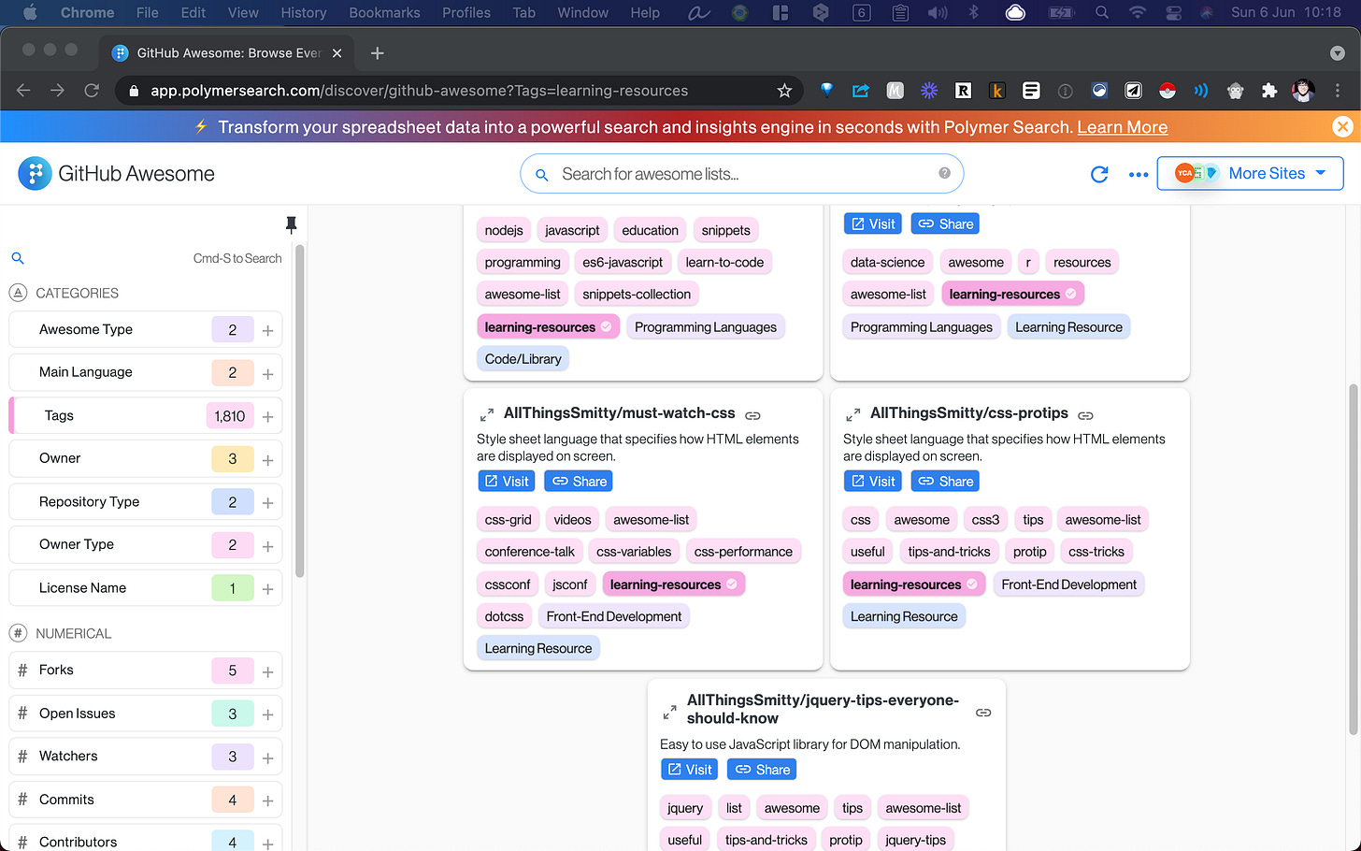Click the GitHub Awesome logo icon
1361x851 pixels.
[35, 174]
